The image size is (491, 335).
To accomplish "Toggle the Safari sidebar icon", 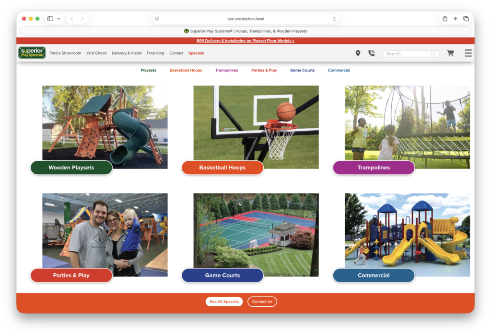I will [x=50, y=18].
